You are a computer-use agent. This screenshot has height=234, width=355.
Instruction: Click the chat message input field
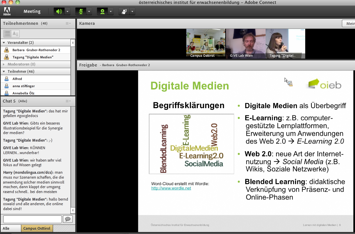point(32,219)
